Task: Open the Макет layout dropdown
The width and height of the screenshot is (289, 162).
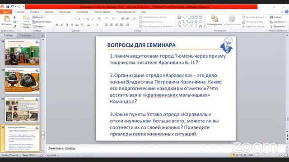Action: pos(39,17)
